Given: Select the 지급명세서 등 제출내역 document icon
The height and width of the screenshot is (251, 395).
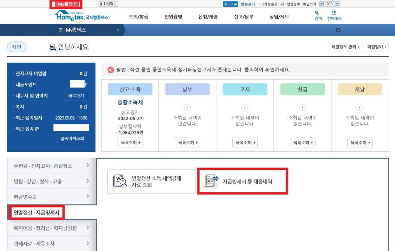Looking at the screenshot, I should 210,180.
